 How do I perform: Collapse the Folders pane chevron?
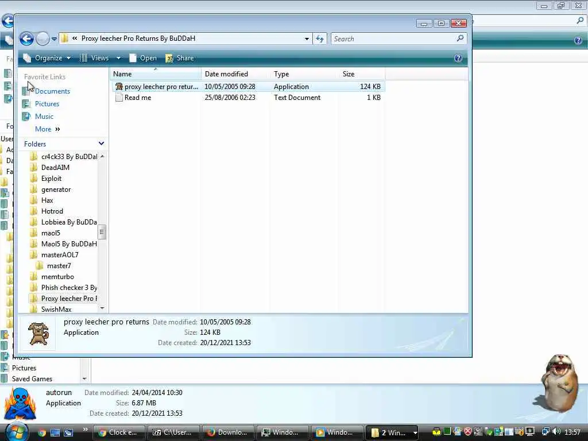coord(101,144)
